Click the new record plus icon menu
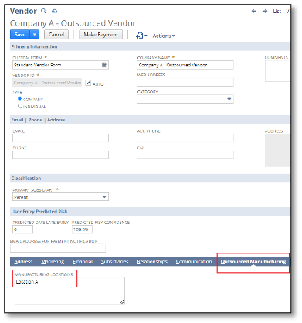The width and height of the screenshot is (302, 323). [x=141, y=36]
